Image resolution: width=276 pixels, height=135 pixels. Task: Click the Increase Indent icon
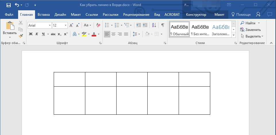tap(145, 25)
